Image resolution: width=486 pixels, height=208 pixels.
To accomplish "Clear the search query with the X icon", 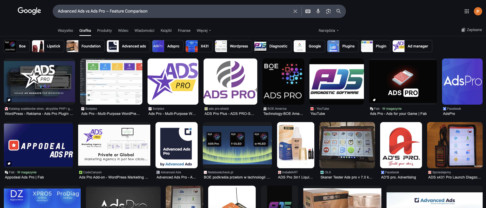I will [295, 11].
